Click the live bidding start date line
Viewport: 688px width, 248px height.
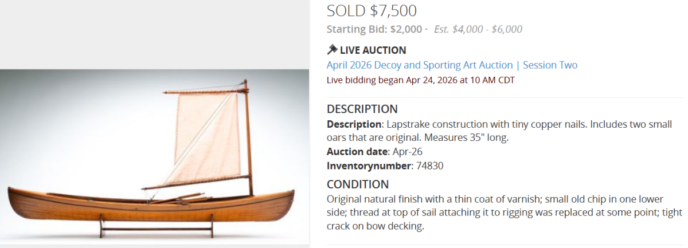(420, 80)
